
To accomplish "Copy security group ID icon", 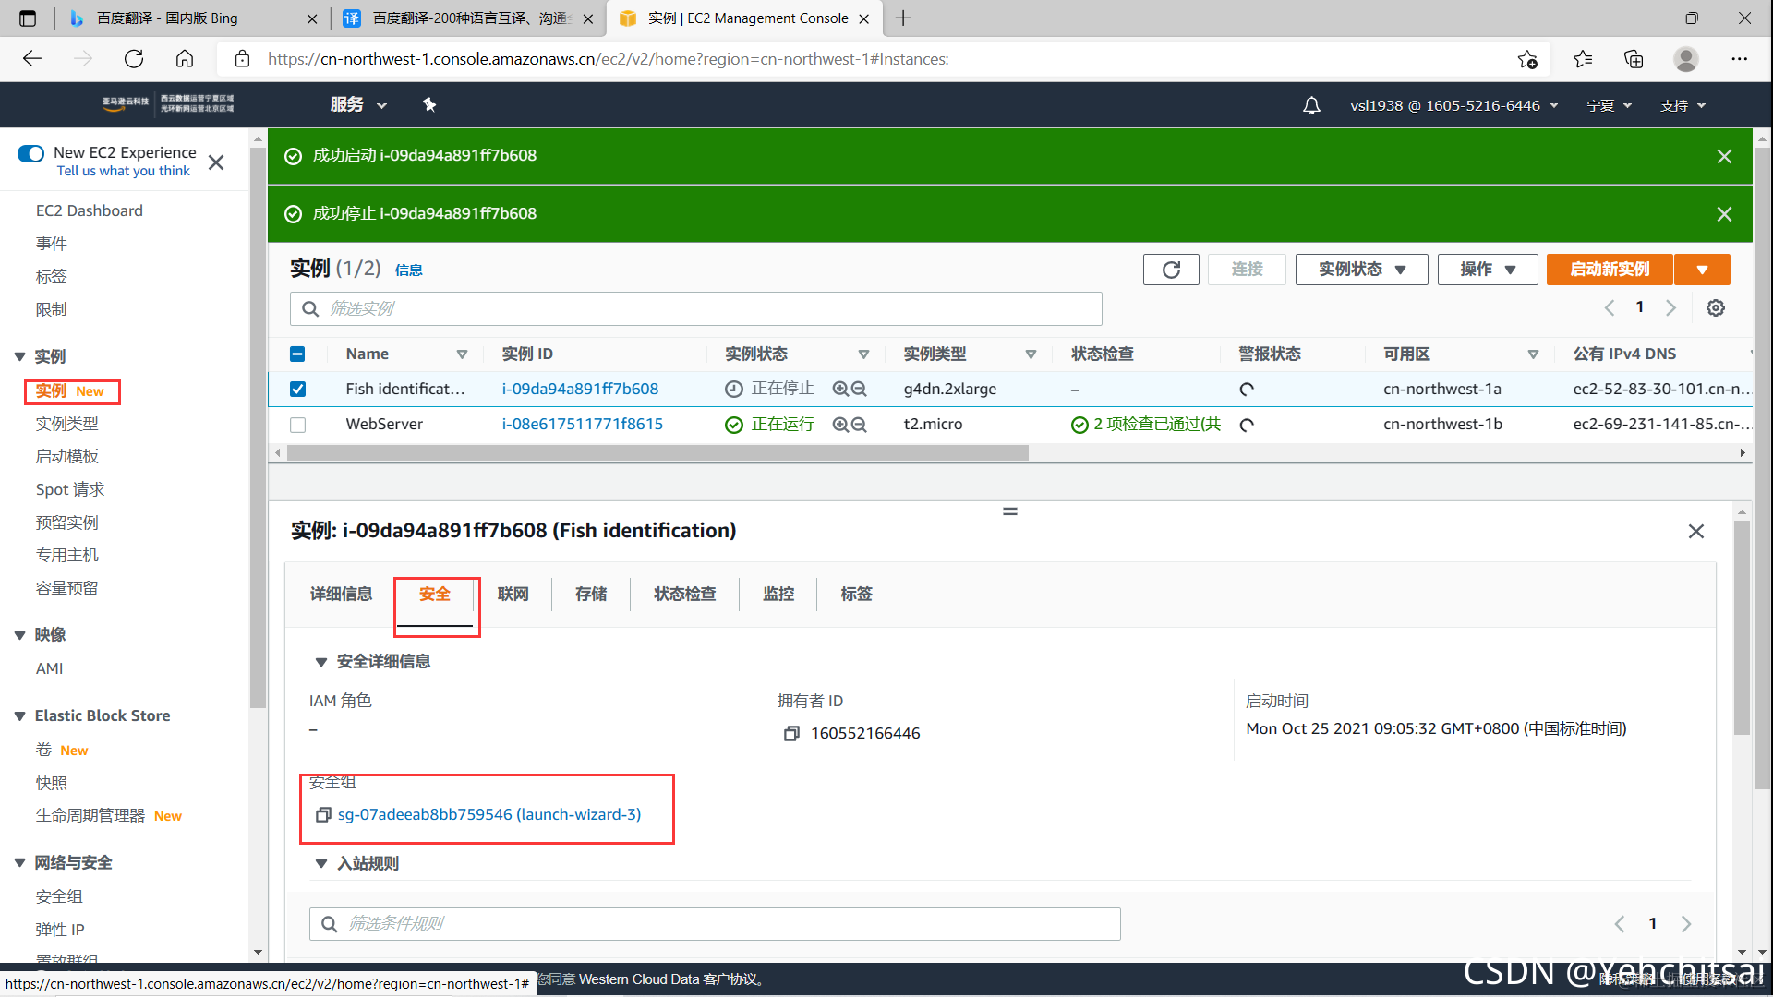I will coord(323,814).
